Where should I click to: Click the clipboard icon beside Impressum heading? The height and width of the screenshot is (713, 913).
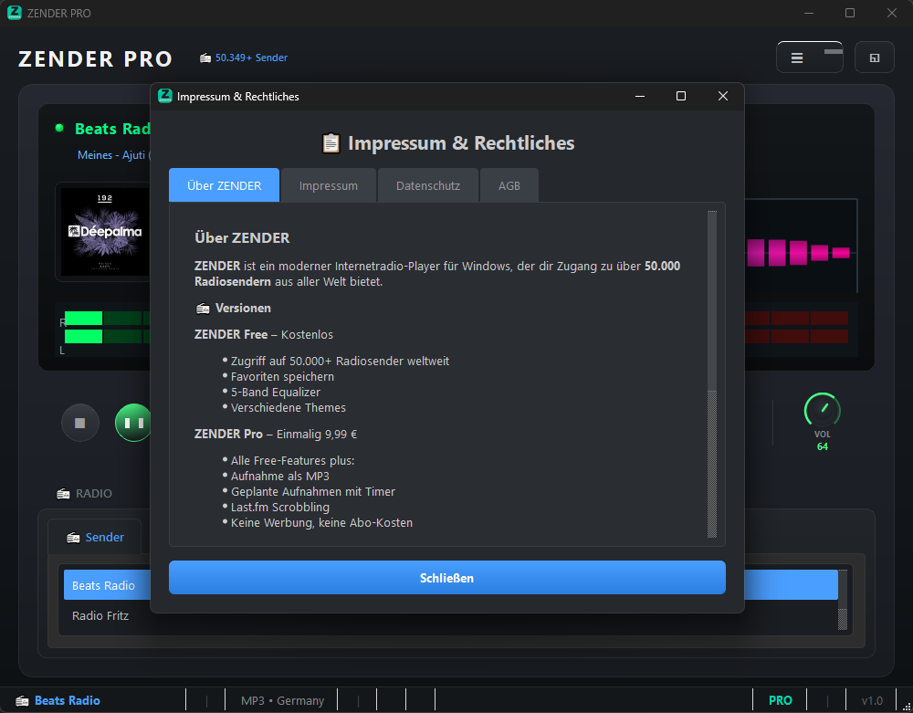tap(331, 143)
